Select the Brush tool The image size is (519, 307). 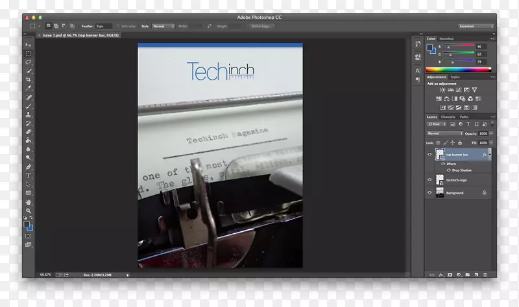[x=29, y=106]
